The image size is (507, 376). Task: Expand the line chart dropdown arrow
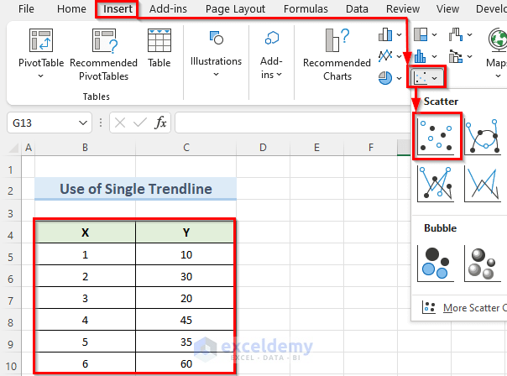400,56
